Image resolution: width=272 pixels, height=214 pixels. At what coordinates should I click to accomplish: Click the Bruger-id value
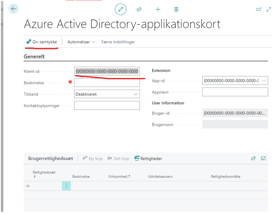(235, 113)
